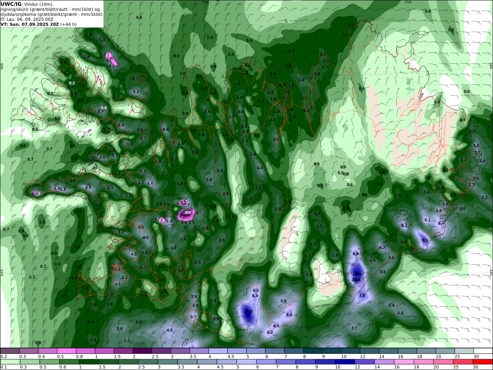This screenshot has width=493, height=370.
Task: Click the rain scale 0.3 light green swatch
Action: tap(30, 362)
